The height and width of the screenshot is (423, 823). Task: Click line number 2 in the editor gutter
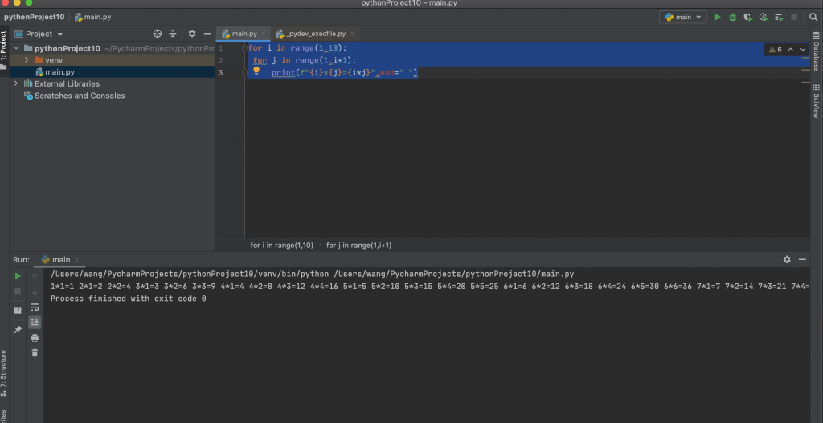222,60
